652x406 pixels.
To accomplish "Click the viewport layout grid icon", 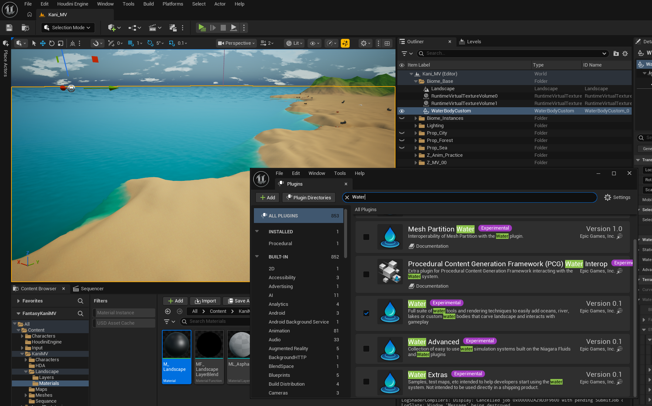I will point(387,43).
